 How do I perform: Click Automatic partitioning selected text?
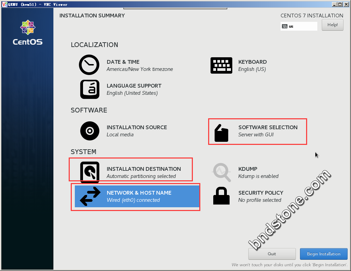click(141, 176)
